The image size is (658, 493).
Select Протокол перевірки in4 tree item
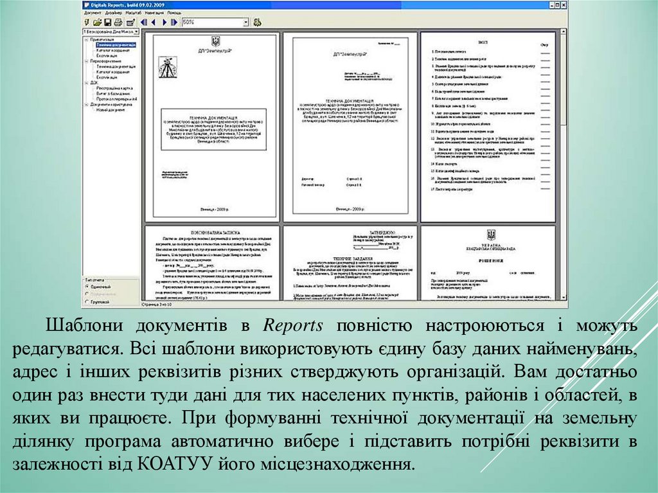coord(117,99)
